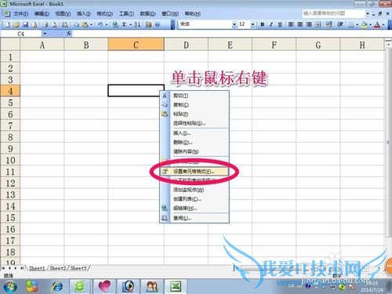Click the Borders icon
This screenshot has width=392, height=294.
(351, 24)
